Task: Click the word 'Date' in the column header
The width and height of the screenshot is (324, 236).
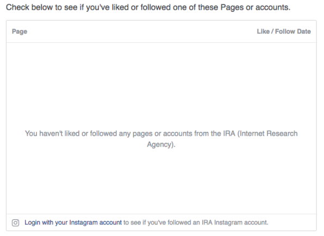Action: tap(304, 31)
